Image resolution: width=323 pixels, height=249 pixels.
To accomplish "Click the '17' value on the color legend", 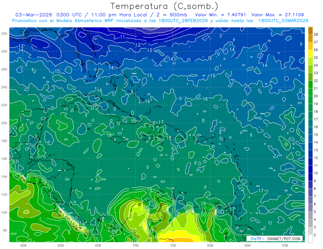I will pyautogui.click(x=316, y=119).
